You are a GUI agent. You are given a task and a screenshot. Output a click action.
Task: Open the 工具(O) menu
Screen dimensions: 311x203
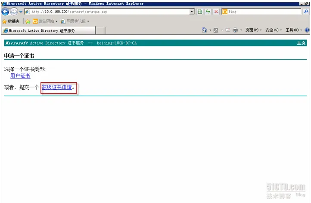pyautogui.click(x=294, y=30)
